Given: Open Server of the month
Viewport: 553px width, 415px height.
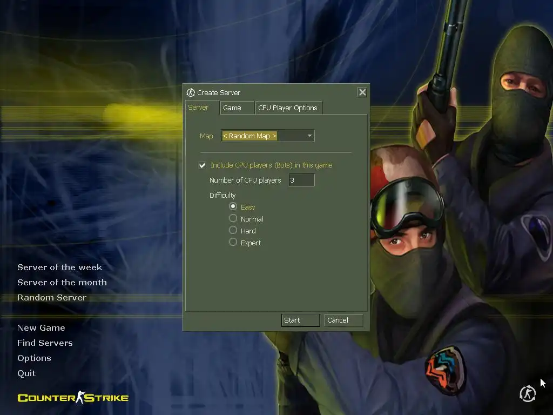Looking at the screenshot, I should coord(62,282).
